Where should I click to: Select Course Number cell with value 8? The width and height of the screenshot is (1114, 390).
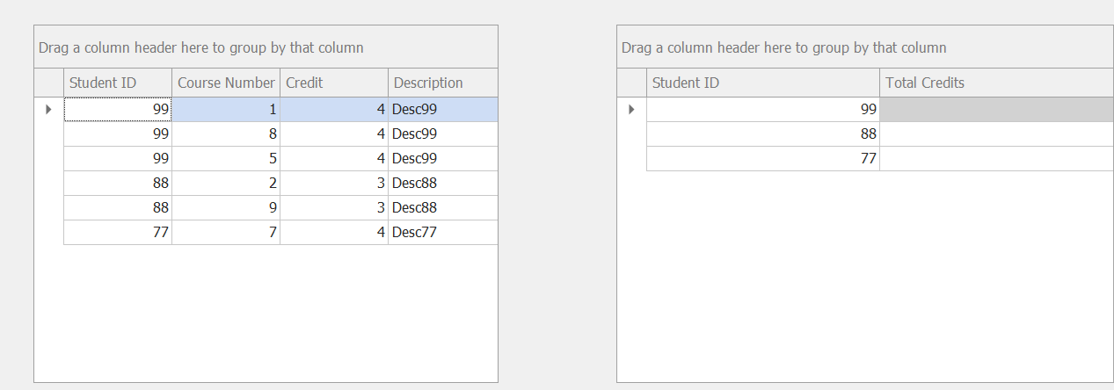[x=226, y=134]
